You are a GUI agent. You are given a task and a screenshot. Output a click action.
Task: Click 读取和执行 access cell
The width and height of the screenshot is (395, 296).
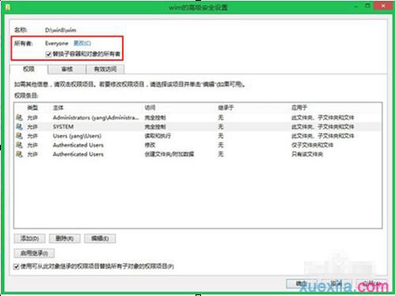tap(158, 136)
